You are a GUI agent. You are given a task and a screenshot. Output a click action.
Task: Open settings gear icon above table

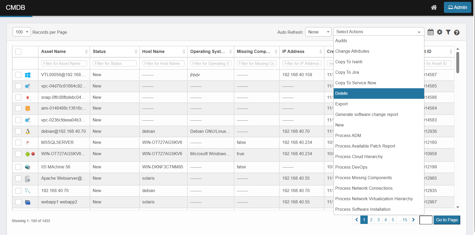(x=439, y=32)
